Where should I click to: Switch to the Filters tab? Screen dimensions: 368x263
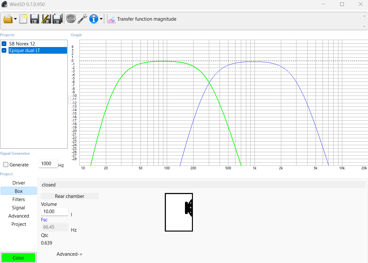click(19, 199)
